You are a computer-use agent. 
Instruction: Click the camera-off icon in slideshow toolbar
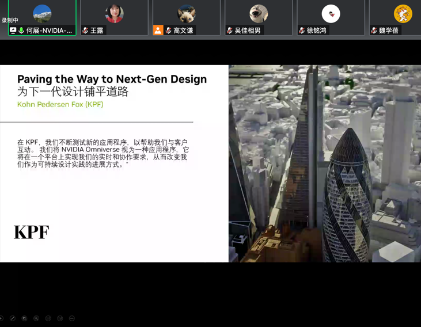[60, 318]
